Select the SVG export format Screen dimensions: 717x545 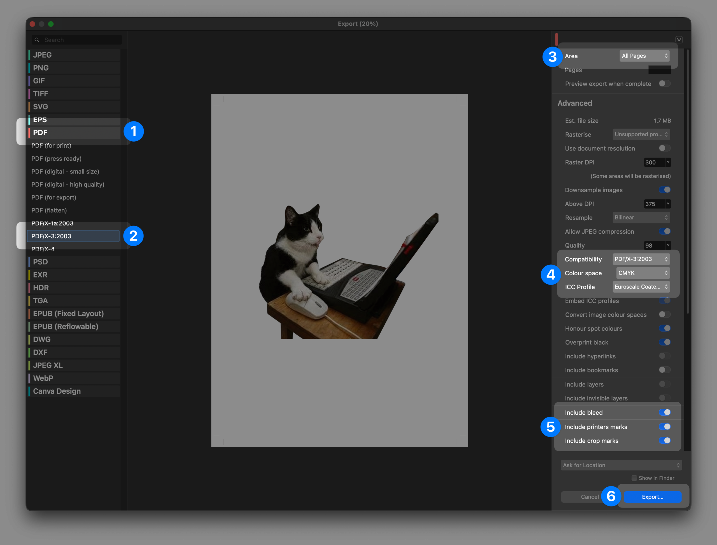pos(74,106)
